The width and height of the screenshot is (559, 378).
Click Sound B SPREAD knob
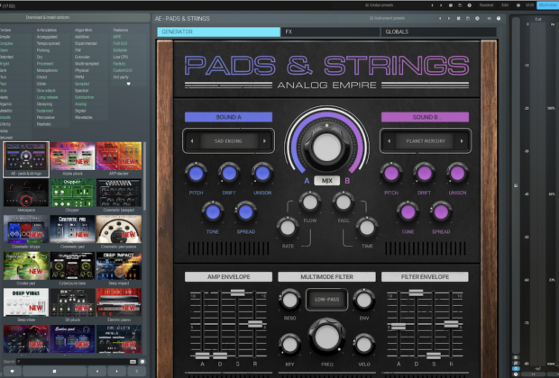click(441, 212)
